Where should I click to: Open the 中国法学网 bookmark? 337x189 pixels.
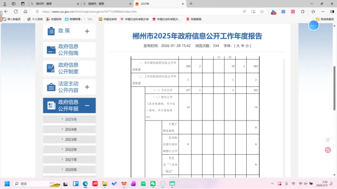coord(108,19)
